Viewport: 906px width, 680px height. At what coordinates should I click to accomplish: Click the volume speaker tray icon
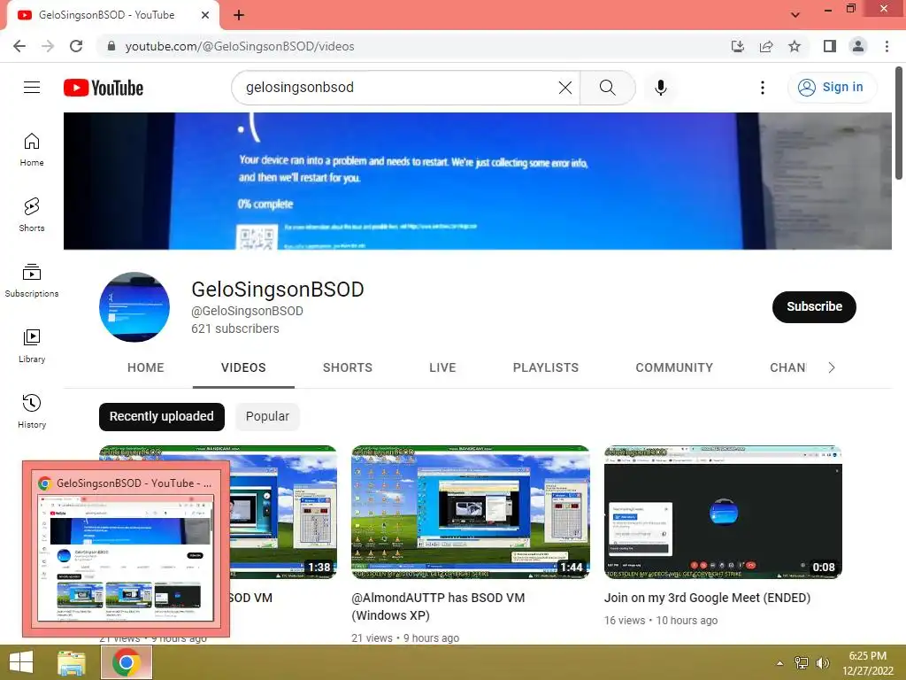pos(822,663)
